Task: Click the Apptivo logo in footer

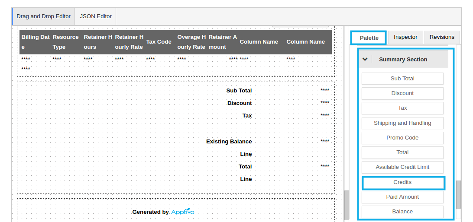Action: [182, 212]
